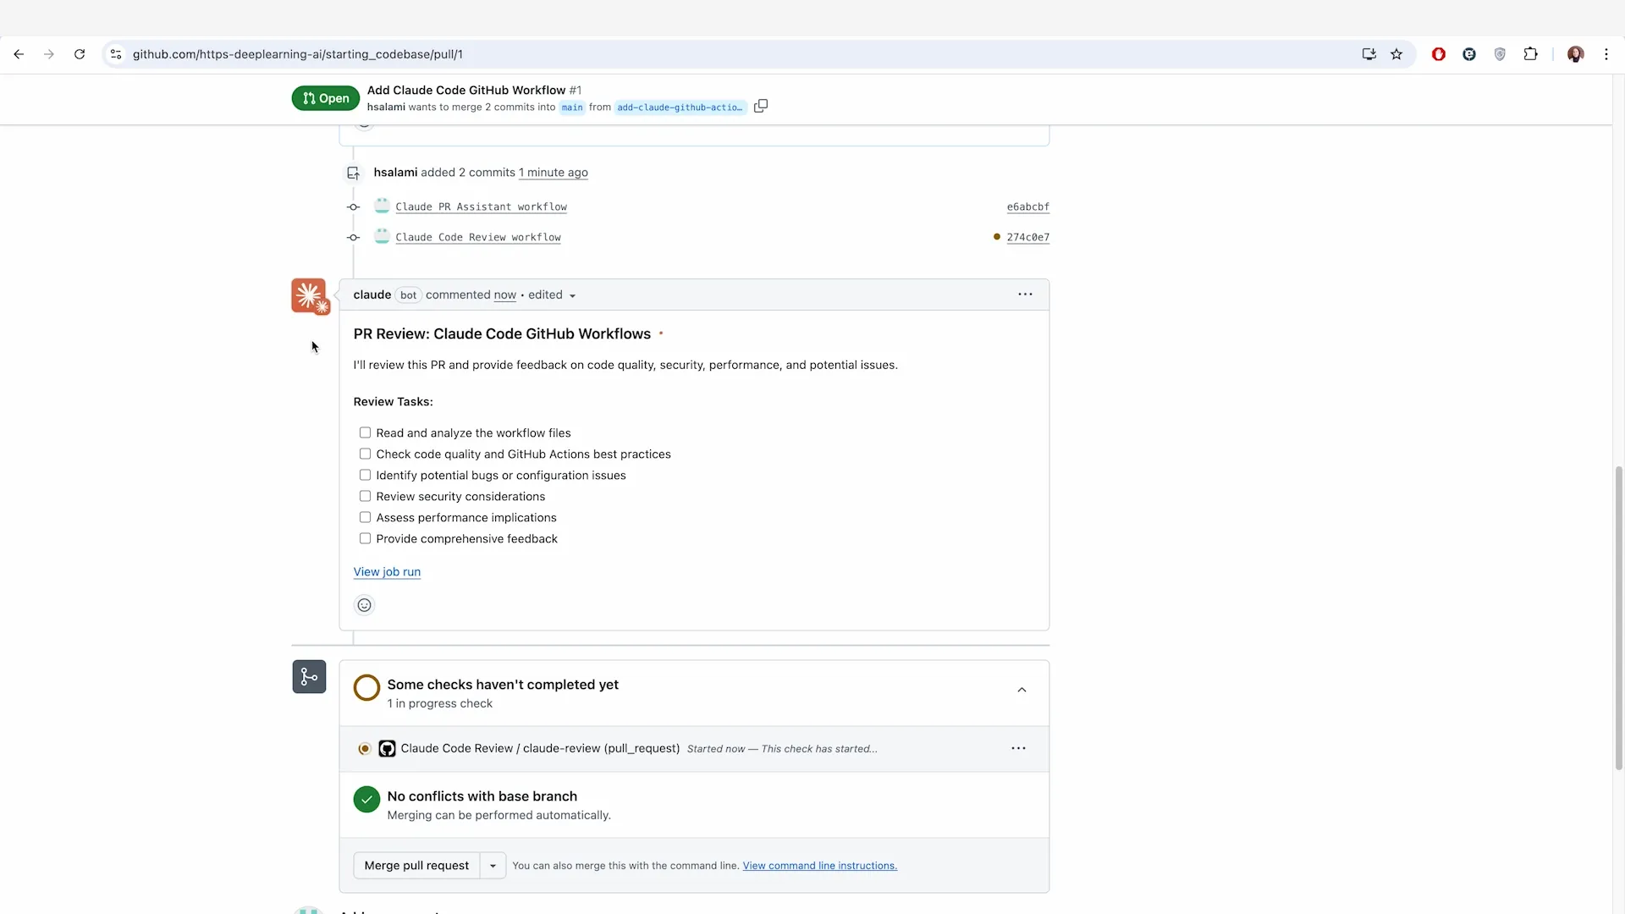The image size is (1625, 914).
Task: Open the shield extension icon
Action: [1500, 54]
